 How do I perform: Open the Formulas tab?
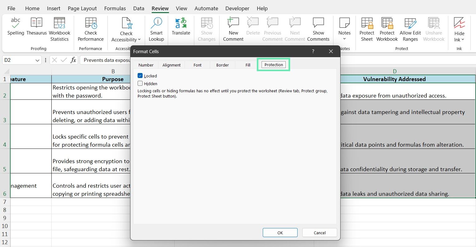(x=115, y=8)
